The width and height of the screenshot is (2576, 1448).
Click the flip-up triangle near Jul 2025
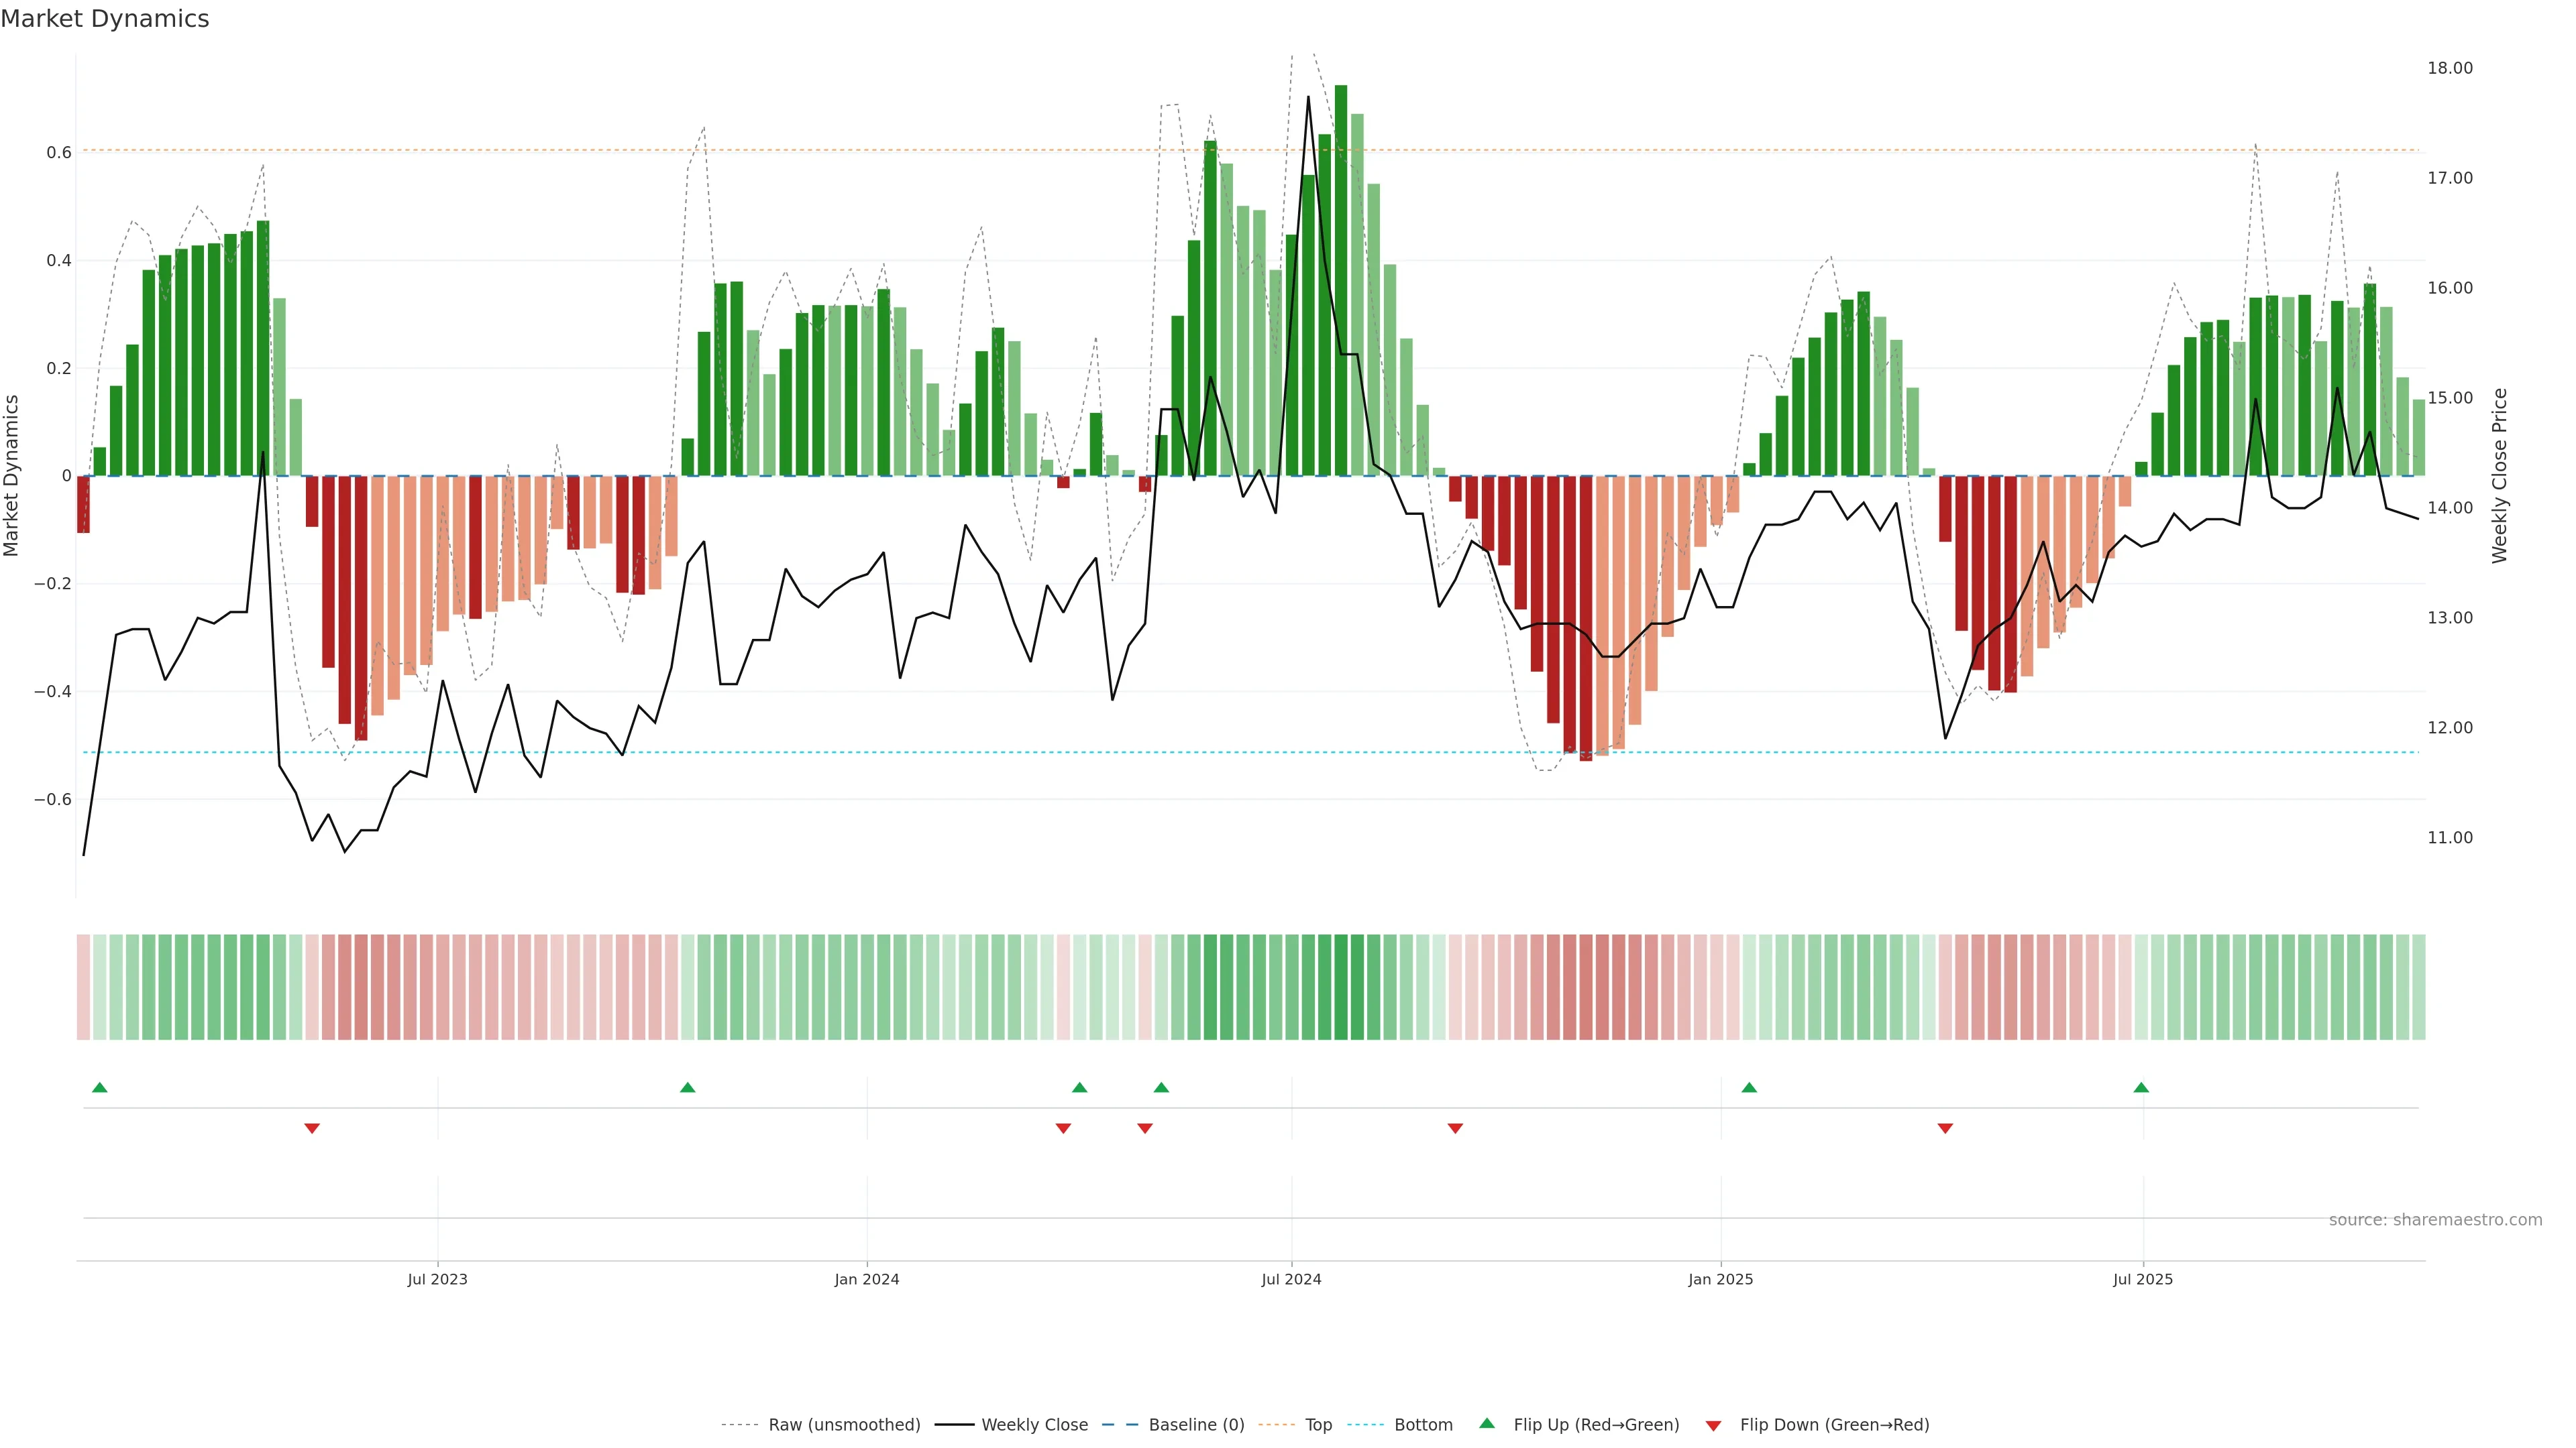[2141, 1087]
